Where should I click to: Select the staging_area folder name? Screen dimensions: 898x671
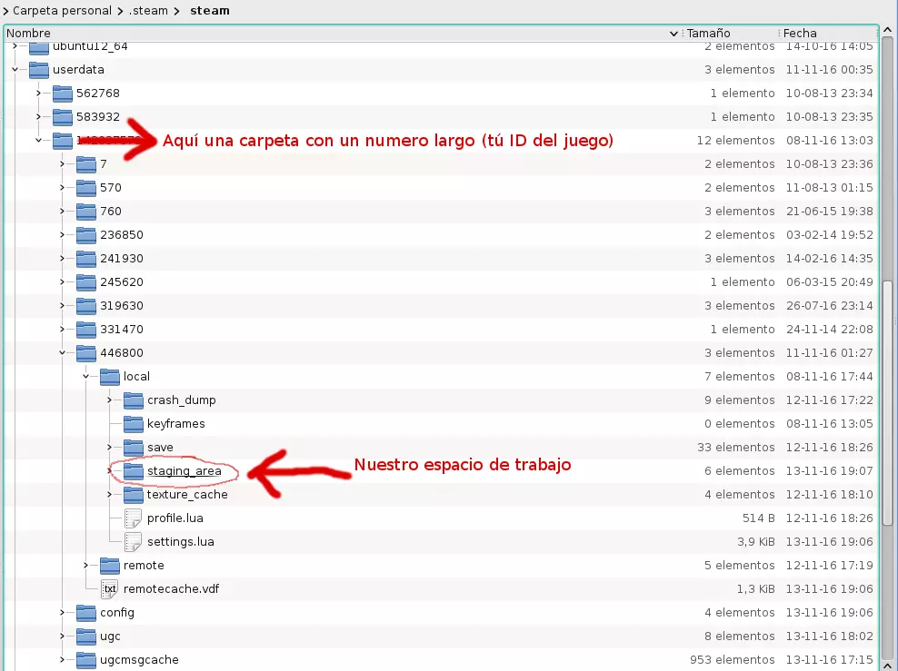[x=184, y=470]
